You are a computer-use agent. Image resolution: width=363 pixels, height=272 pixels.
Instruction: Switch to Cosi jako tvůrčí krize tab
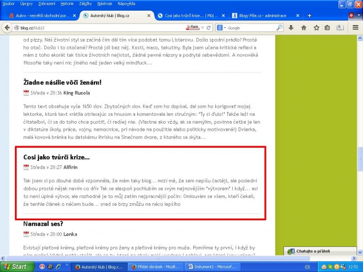(190, 15)
